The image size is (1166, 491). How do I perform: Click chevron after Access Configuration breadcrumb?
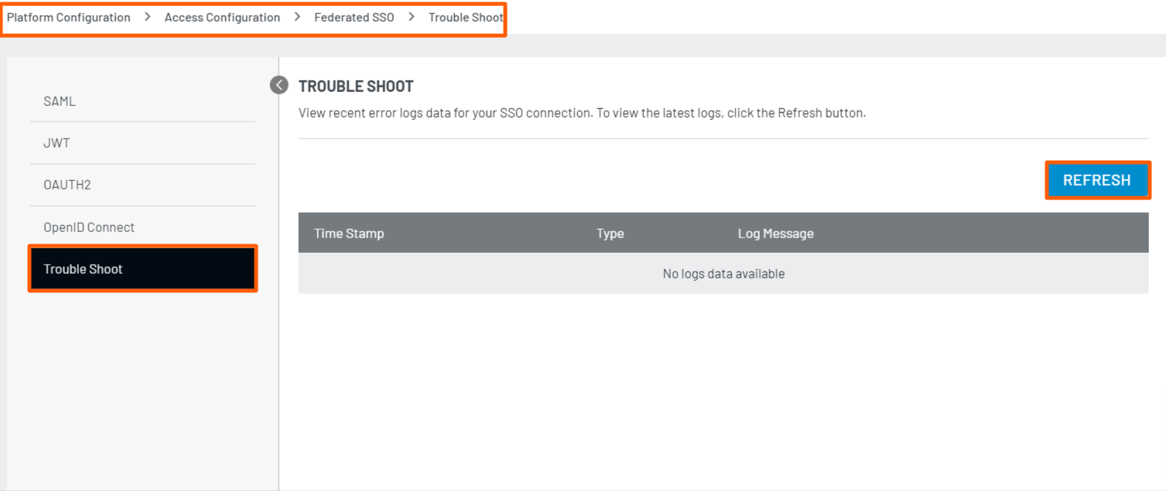point(297,17)
